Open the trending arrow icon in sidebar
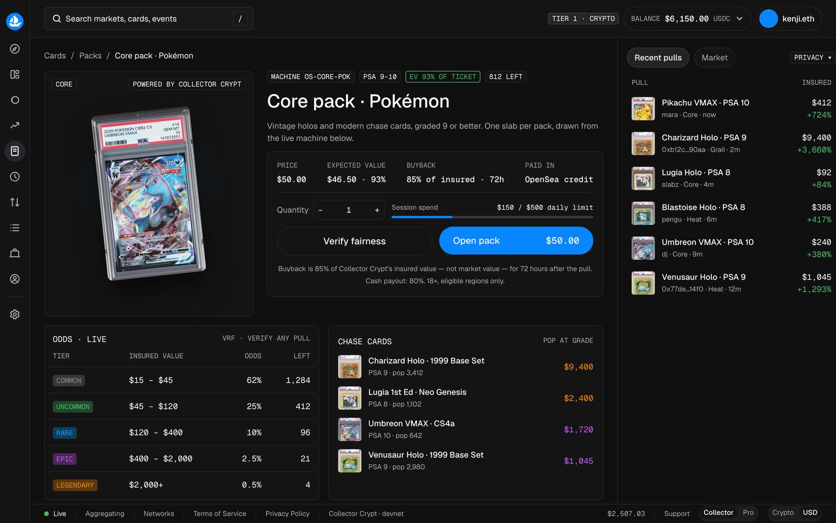Screen dimensions: 836x523 [x=15, y=126]
